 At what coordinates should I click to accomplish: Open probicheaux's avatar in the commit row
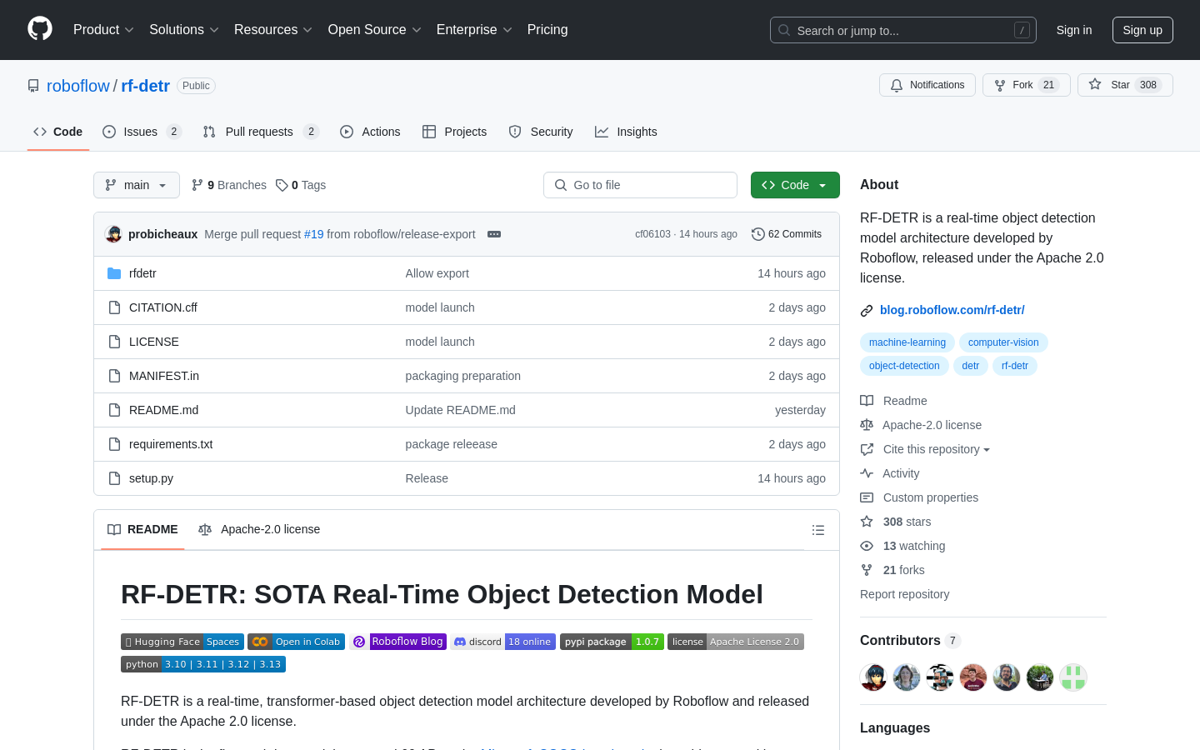(113, 234)
